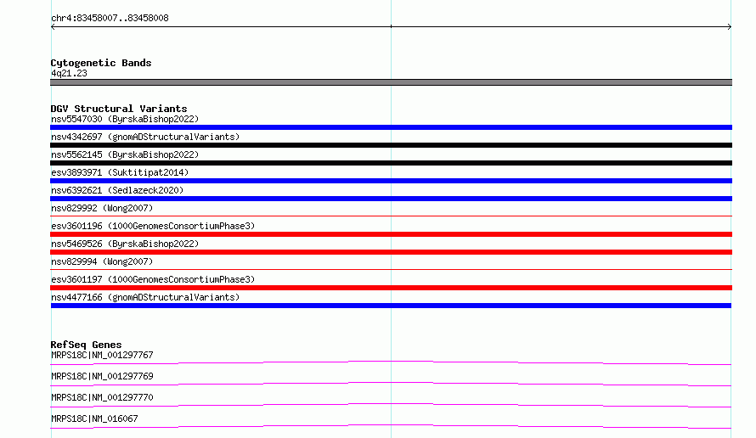The height and width of the screenshot is (438, 756).
Task: Click the right arrowhead of the coordinate ruler
Action: [x=730, y=27]
